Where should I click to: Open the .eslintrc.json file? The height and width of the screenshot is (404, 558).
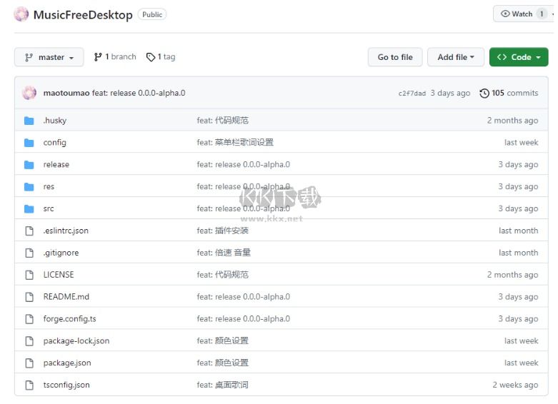coord(66,231)
